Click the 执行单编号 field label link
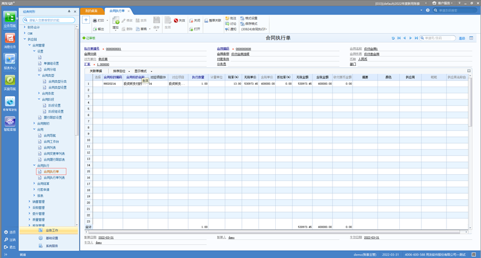The height and width of the screenshot is (258, 481). tap(92, 49)
